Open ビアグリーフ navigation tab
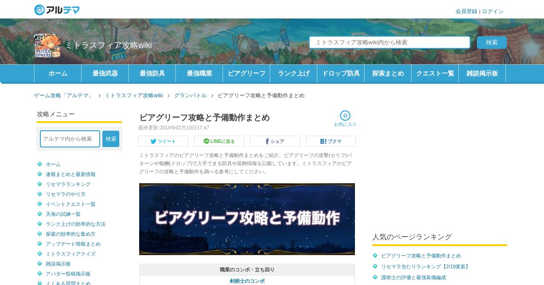 click(246, 73)
